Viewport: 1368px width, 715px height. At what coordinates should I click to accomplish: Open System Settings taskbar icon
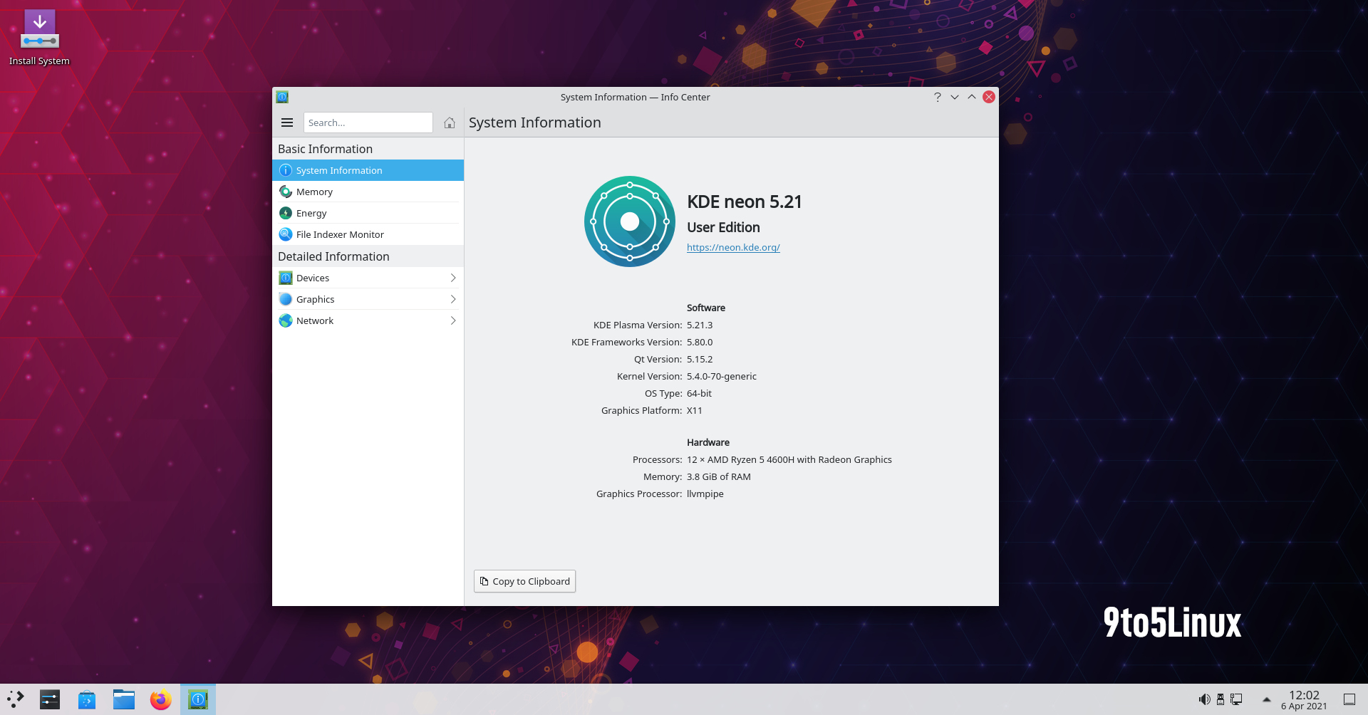click(x=50, y=699)
